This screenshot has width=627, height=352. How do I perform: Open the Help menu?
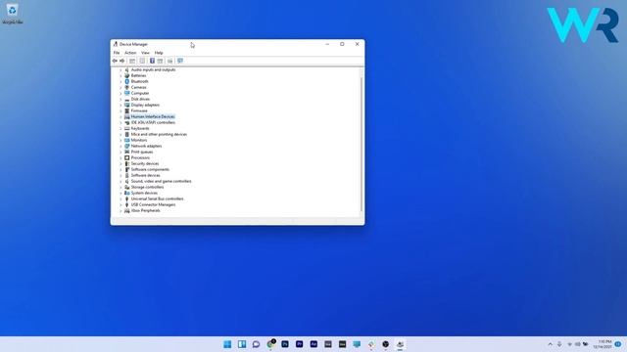[x=159, y=53]
